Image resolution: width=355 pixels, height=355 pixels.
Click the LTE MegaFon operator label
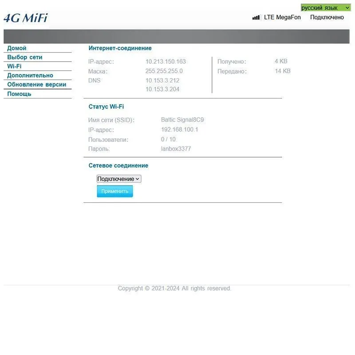pos(282,17)
